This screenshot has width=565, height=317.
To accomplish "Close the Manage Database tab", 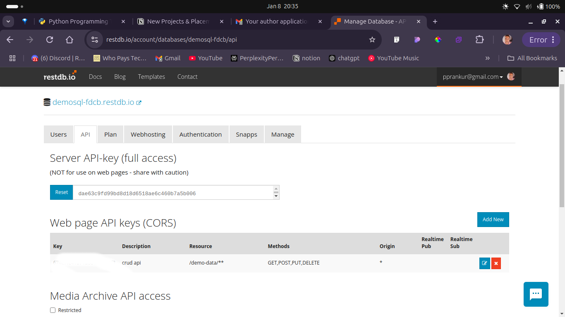I will pyautogui.click(x=419, y=21).
